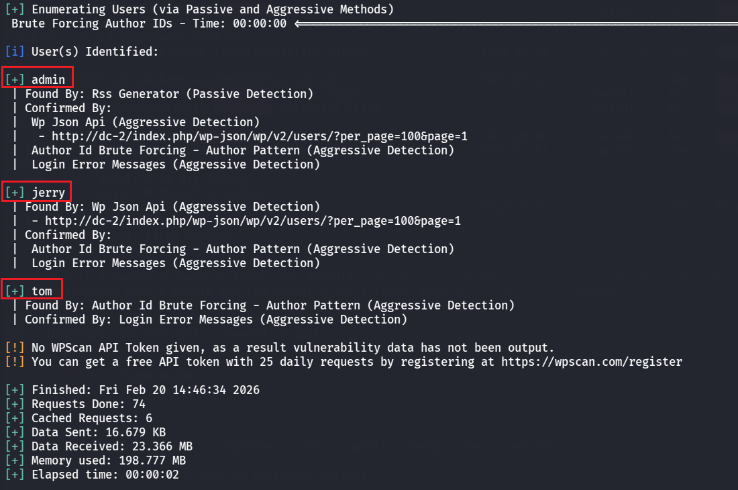This screenshot has height=490, width=738.
Task: Click the [+] marker beside Elapsed time
Action: 15,475
